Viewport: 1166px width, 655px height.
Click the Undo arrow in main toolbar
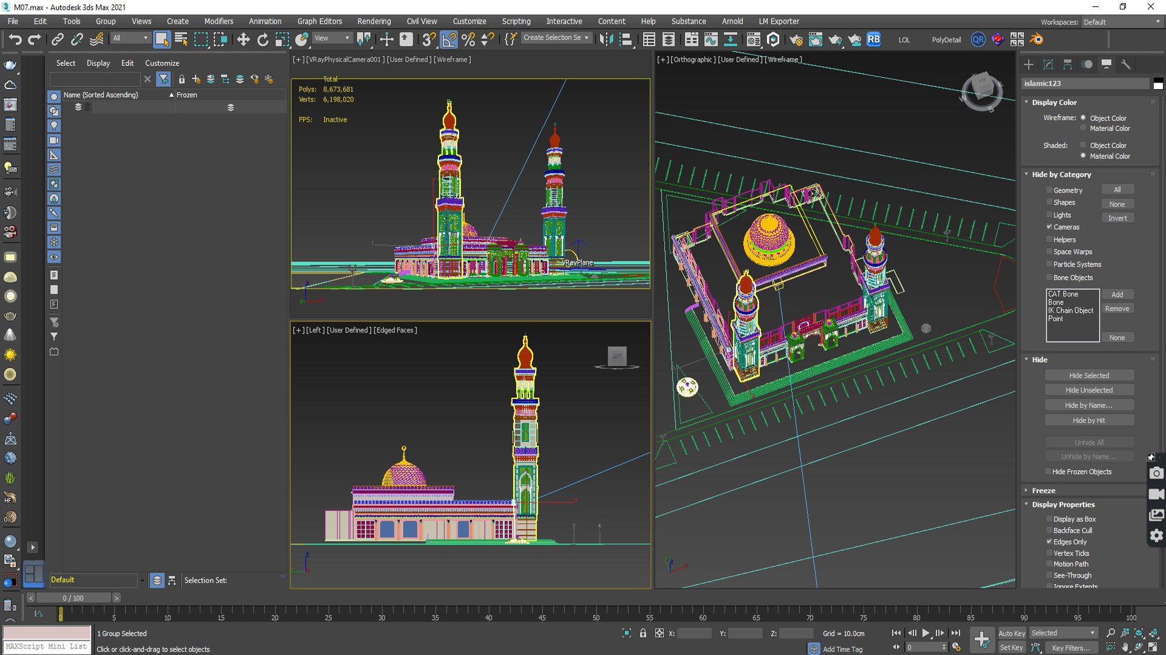[15, 39]
